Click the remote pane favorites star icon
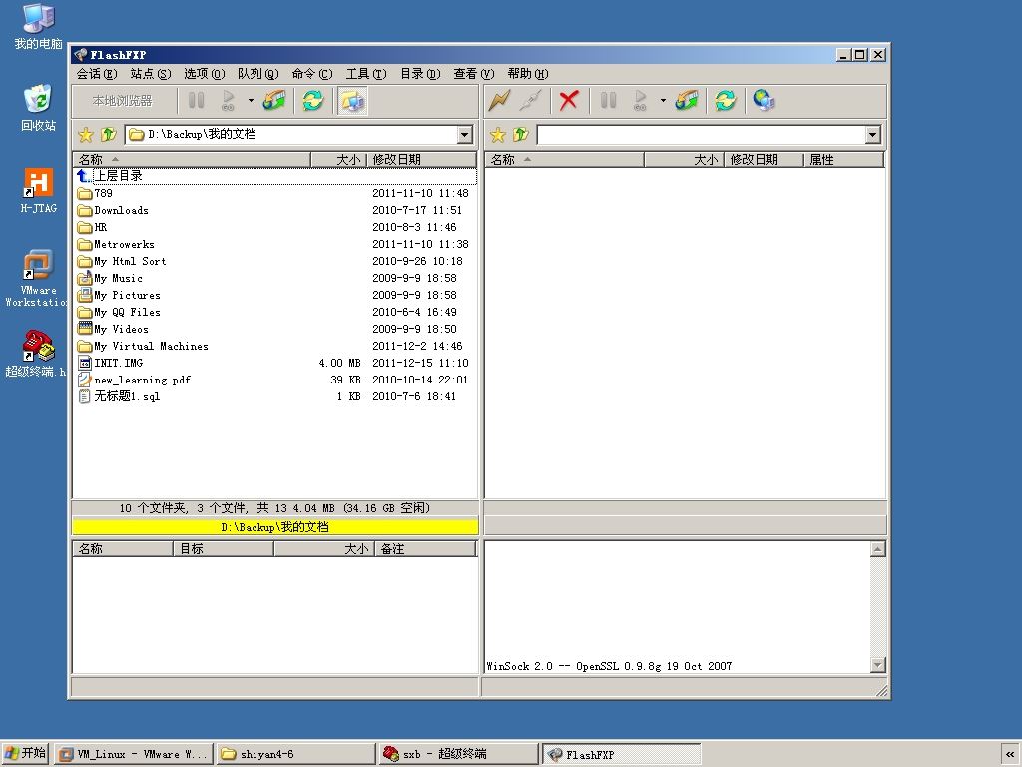Screen dimensions: 1022x767 [x=498, y=135]
